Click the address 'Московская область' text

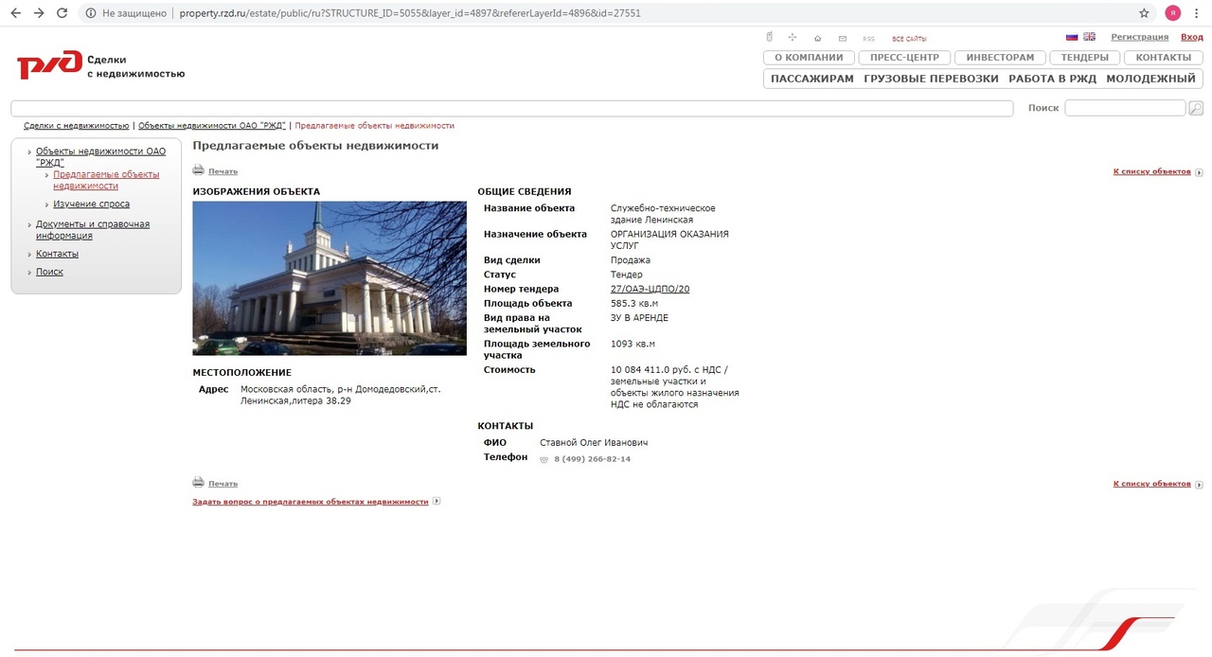284,389
